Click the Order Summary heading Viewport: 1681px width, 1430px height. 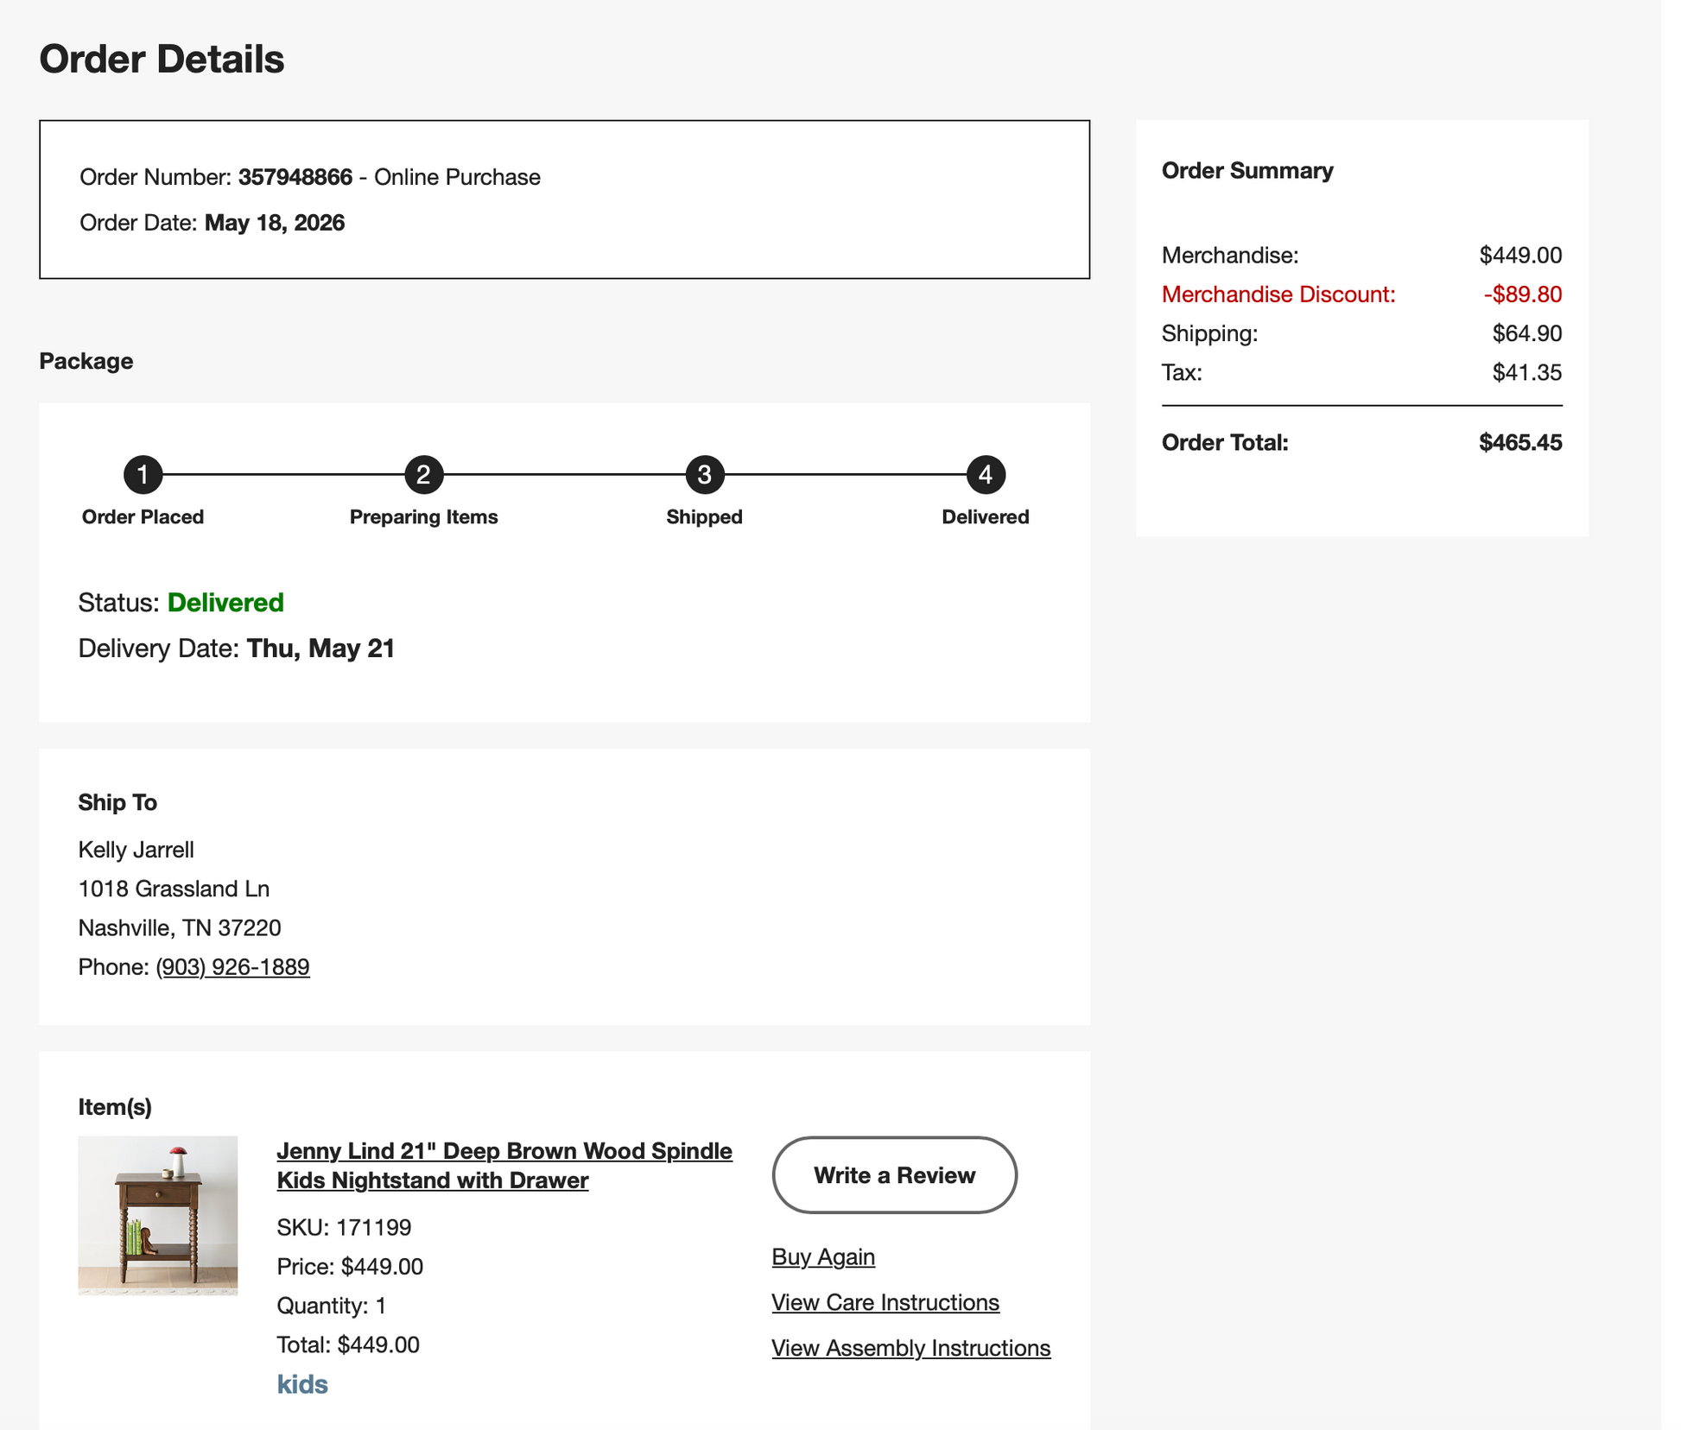click(1247, 171)
